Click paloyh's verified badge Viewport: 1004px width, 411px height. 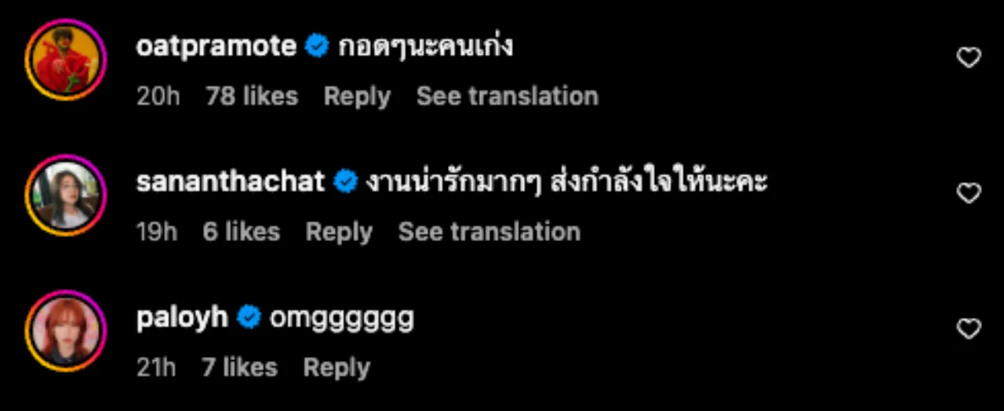249,318
